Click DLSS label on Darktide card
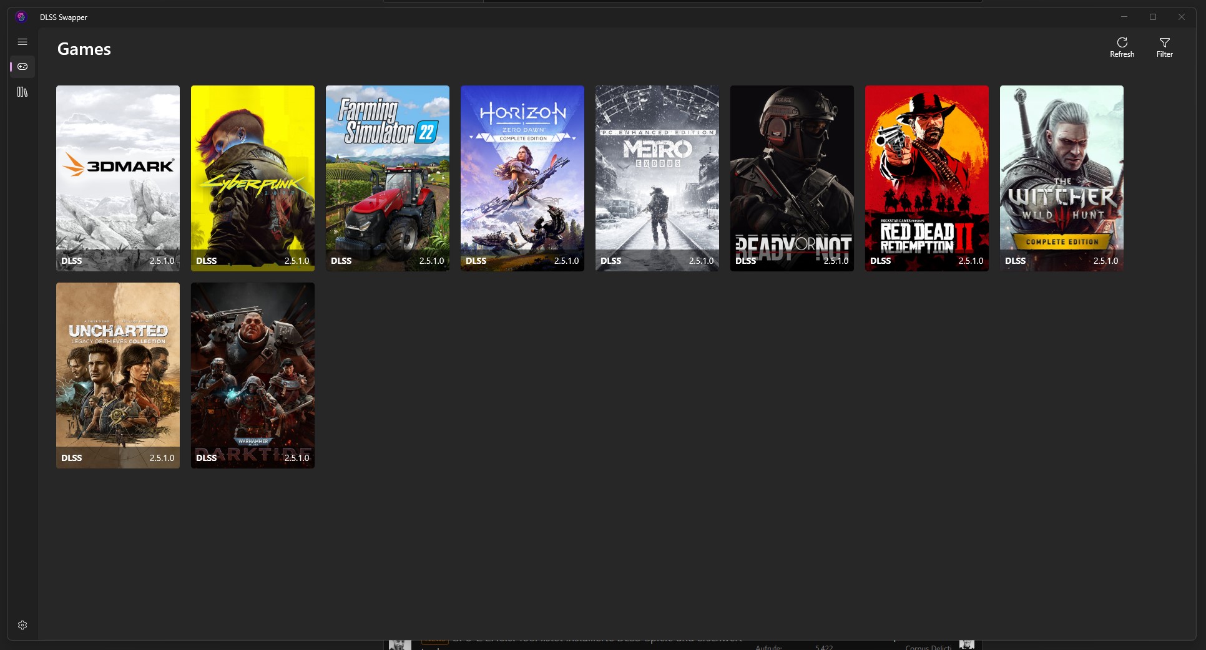The image size is (1206, 650). 207,458
